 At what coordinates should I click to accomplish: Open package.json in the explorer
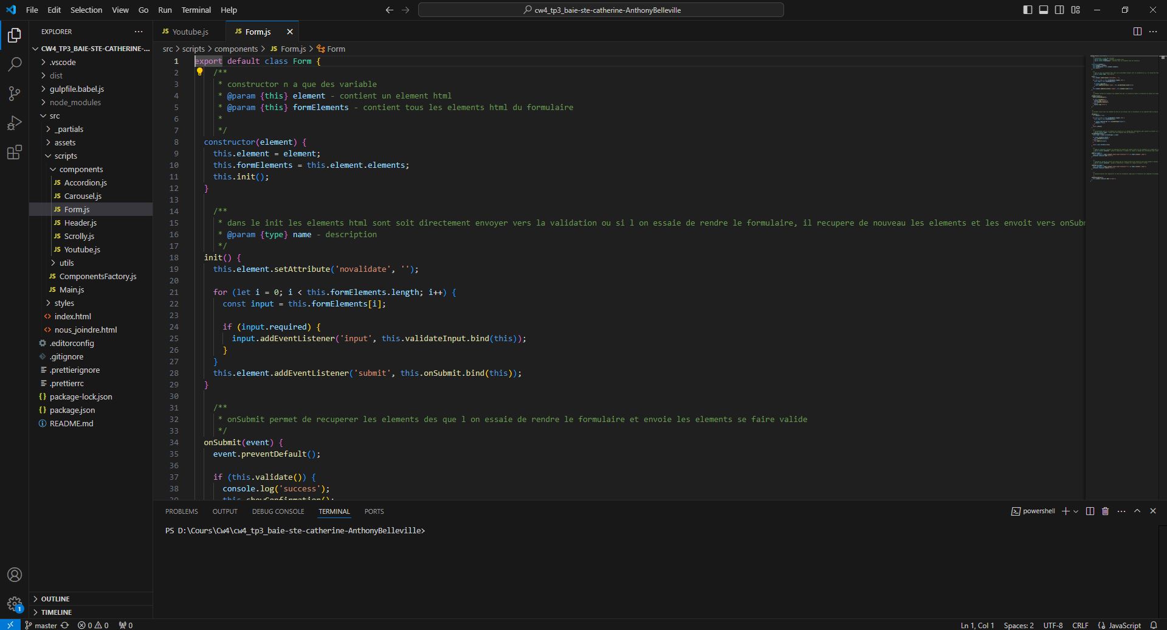click(91, 410)
